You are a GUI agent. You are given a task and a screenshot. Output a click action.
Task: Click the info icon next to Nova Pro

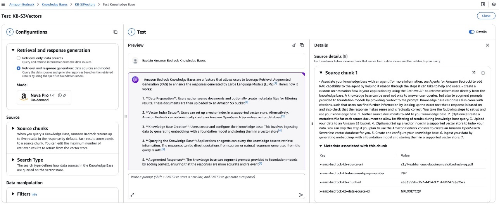[60, 95]
